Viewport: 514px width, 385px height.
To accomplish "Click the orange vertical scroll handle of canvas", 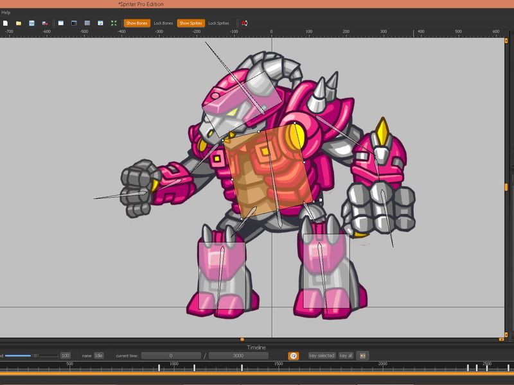I will (506, 187).
